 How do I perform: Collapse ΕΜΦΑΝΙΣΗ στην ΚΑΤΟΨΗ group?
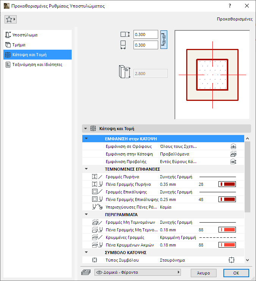[86, 139]
